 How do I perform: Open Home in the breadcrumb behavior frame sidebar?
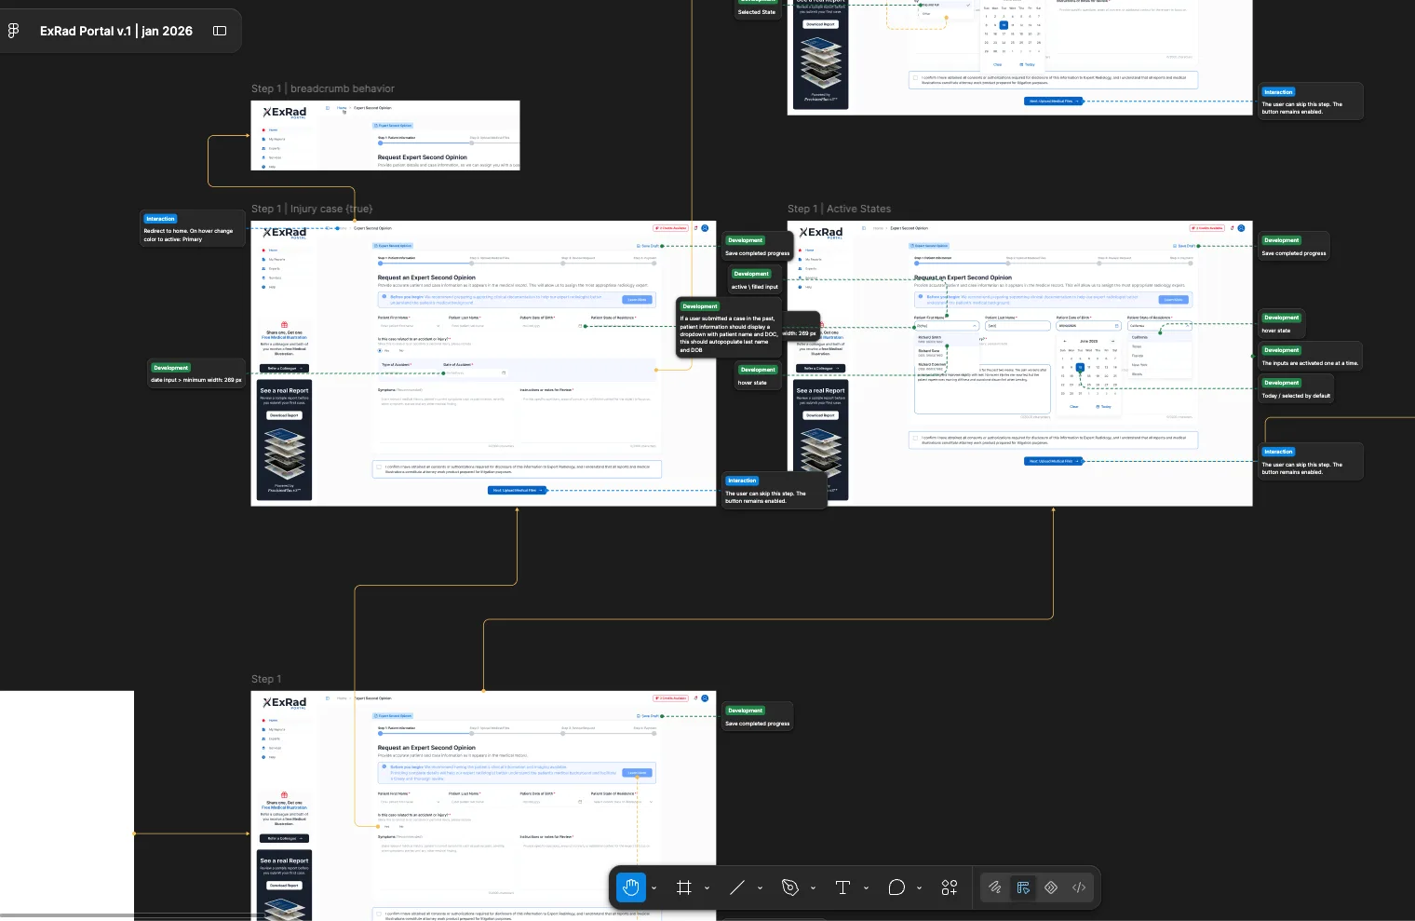[271, 130]
